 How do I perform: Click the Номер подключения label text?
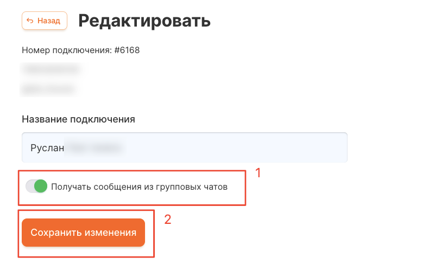coord(66,50)
